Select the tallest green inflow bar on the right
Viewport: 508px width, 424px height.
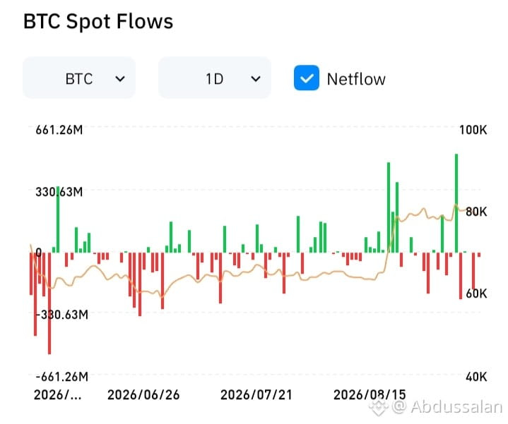coord(456,203)
